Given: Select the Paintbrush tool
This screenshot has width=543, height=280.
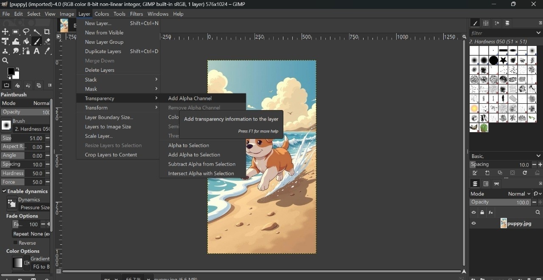Looking at the screenshot, I should [x=37, y=42].
